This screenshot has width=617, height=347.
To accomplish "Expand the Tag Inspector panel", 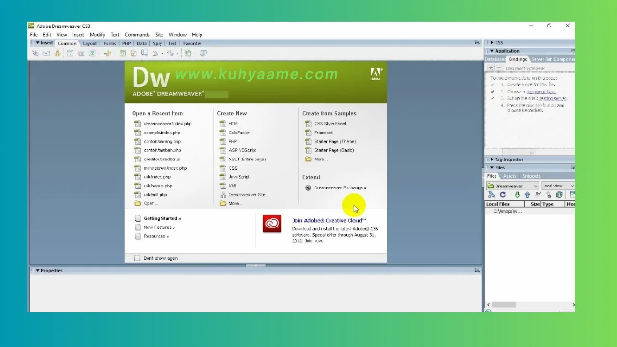I will pyautogui.click(x=492, y=160).
